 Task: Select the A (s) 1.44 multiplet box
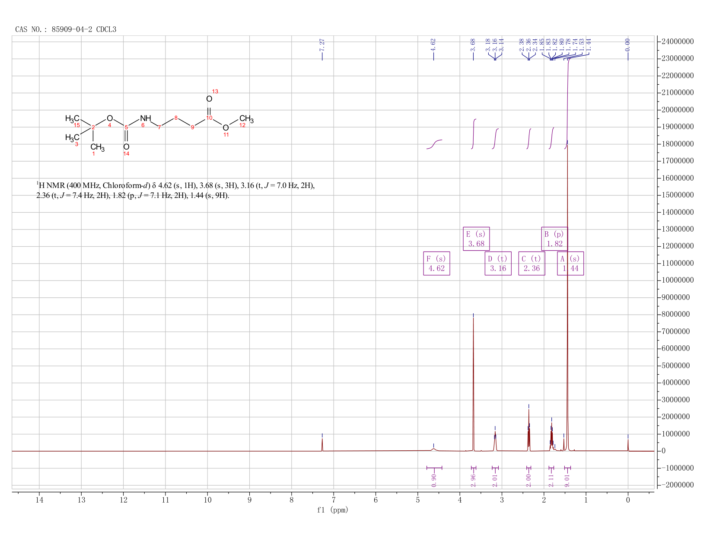(x=570, y=263)
